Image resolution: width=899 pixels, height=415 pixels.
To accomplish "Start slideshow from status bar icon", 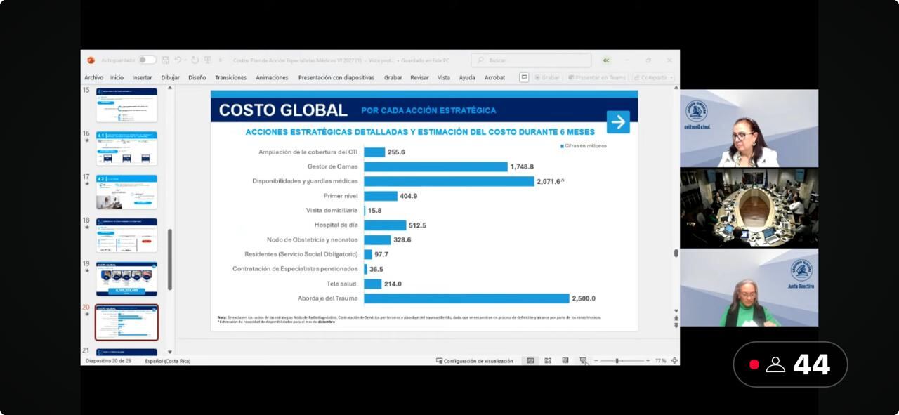I will (x=582, y=361).
